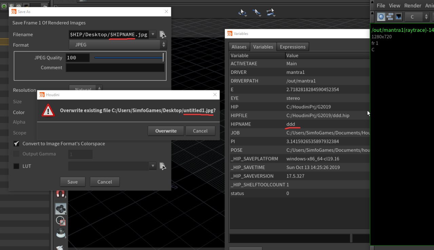Select the POSE variable row
Screen dimensions: 434x250
[x=299, y=150]
